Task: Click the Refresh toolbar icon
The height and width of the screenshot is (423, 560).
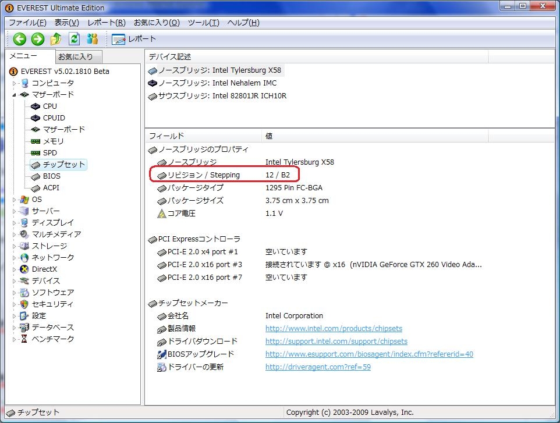Action: (x=74, y=39)
